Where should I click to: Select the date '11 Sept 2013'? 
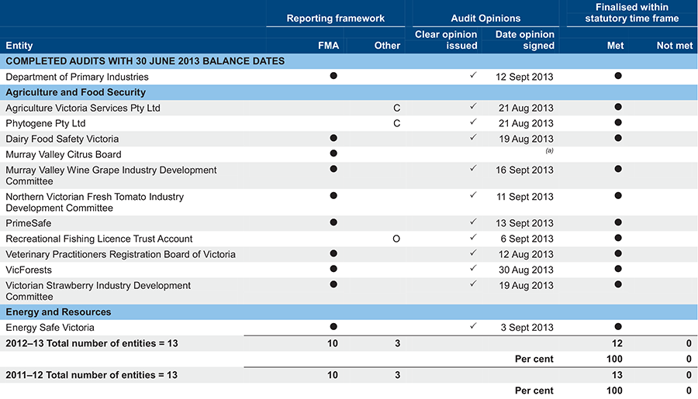525,197
